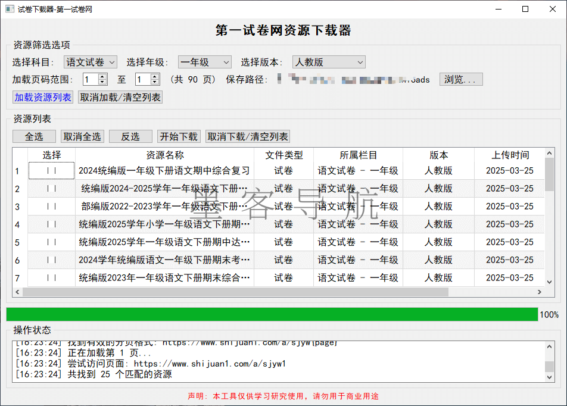Toggle selection checkbox for row 7

coord(51,277)
